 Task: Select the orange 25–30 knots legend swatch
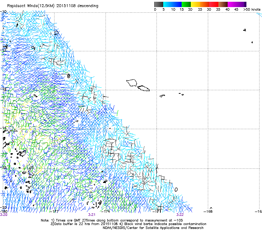205,4
